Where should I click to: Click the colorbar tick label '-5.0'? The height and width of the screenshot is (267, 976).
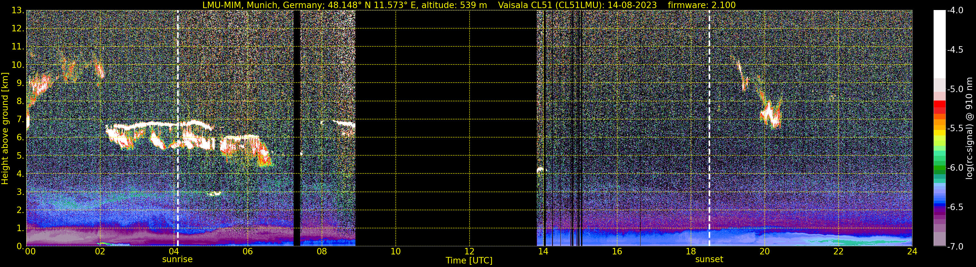tap(955, 89)
